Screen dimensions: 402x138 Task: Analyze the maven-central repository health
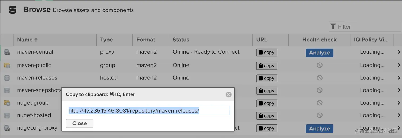(319, 53)
